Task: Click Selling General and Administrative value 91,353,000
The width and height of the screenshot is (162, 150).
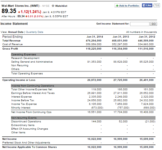Action: click(x=94, y=62)
